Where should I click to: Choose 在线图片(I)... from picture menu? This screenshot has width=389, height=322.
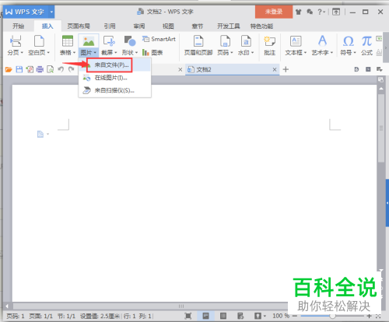(x=114, y=78)
